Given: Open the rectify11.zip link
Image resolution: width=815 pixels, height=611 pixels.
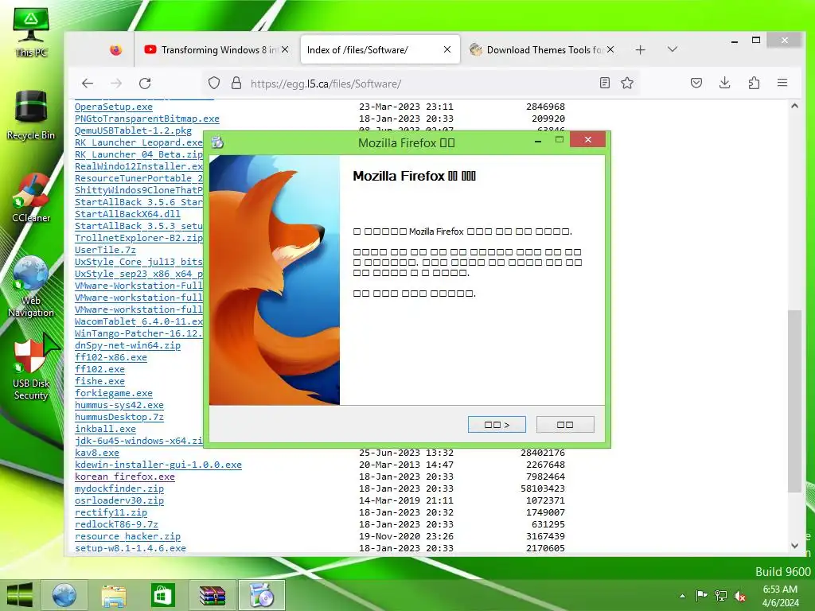Looking at the screenshot, I should [111, 513].
